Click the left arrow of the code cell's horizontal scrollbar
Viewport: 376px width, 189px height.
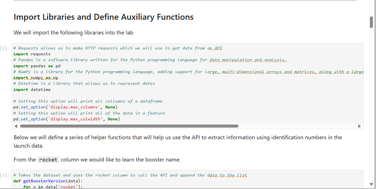click(16, 126)
